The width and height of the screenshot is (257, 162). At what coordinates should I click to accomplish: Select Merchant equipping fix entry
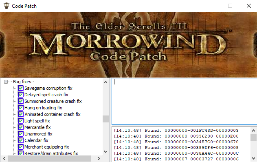[47, 147]
